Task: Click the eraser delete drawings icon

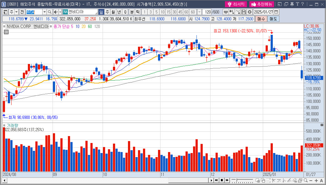Action: pyautogui.click(x=295, y=180)
